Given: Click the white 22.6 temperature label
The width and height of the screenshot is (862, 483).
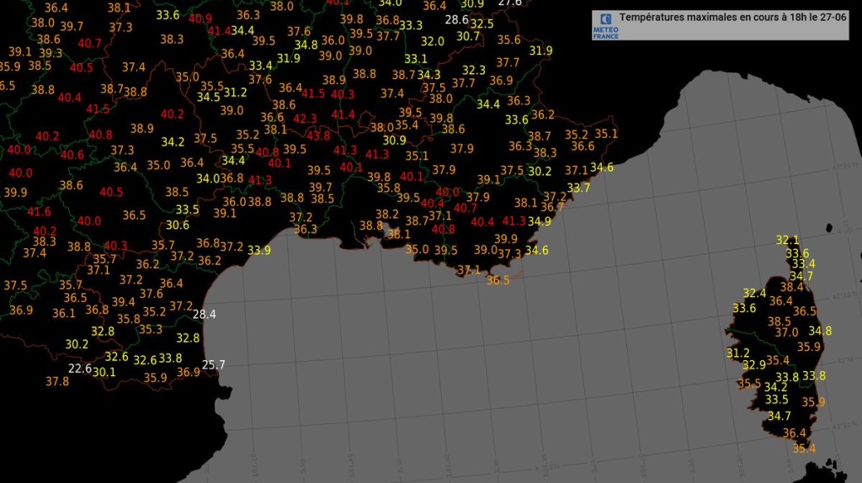Looking at the screenshot, I should coord(80,369).
